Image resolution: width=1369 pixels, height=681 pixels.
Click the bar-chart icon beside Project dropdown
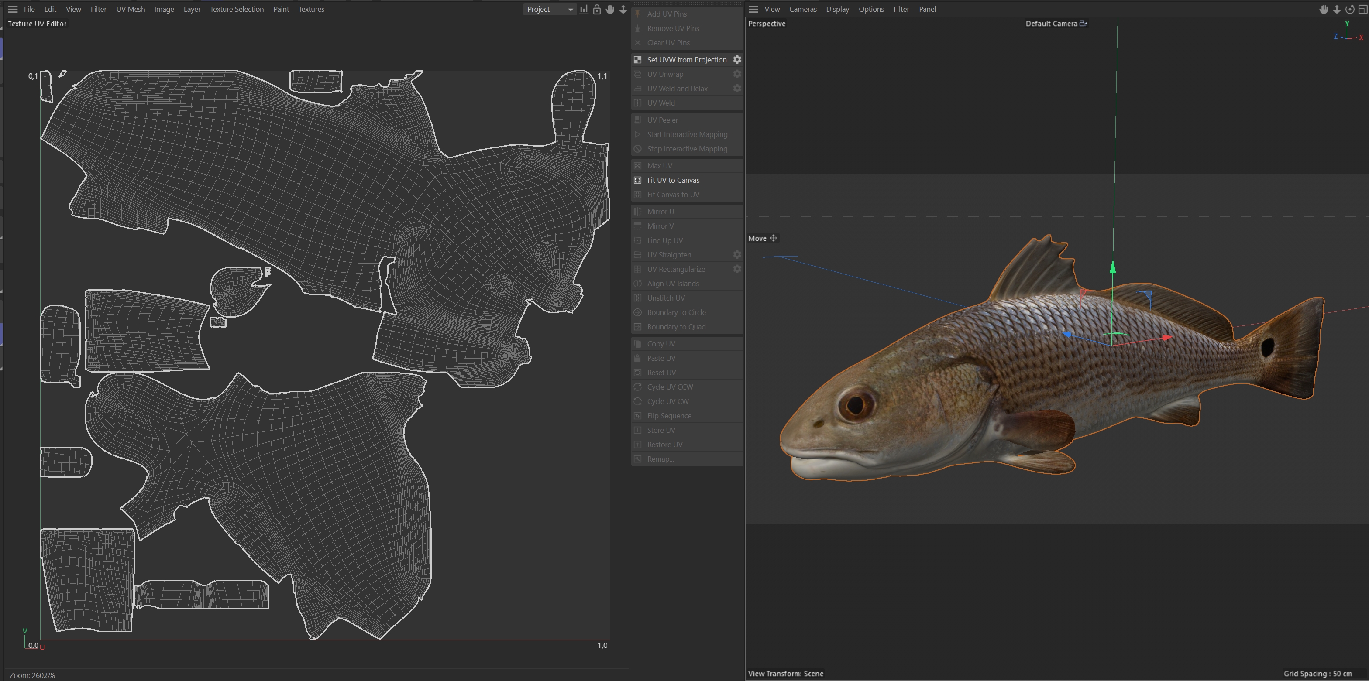click(x=584, y=9)
